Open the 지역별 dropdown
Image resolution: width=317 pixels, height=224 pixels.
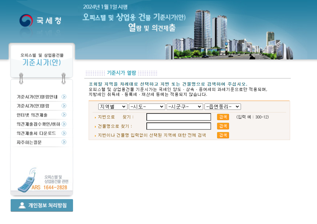coord(112,107)
